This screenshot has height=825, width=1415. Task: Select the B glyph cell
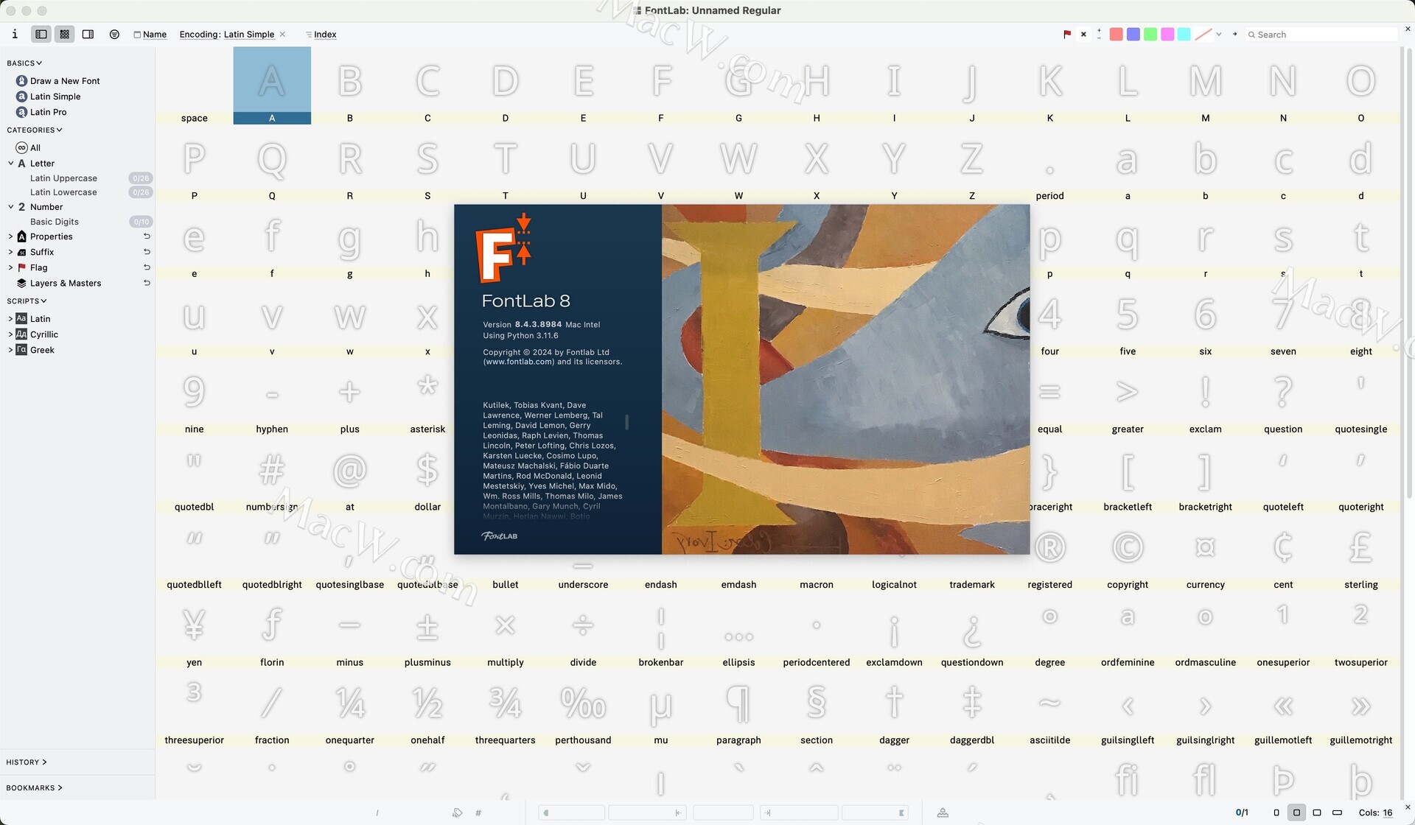(x=350, y=85)
